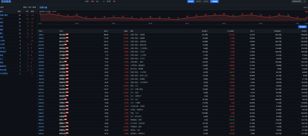Select the 近60日 time range
The width and height of the screenshot is (308, 136).
click(x=198, y=1)
